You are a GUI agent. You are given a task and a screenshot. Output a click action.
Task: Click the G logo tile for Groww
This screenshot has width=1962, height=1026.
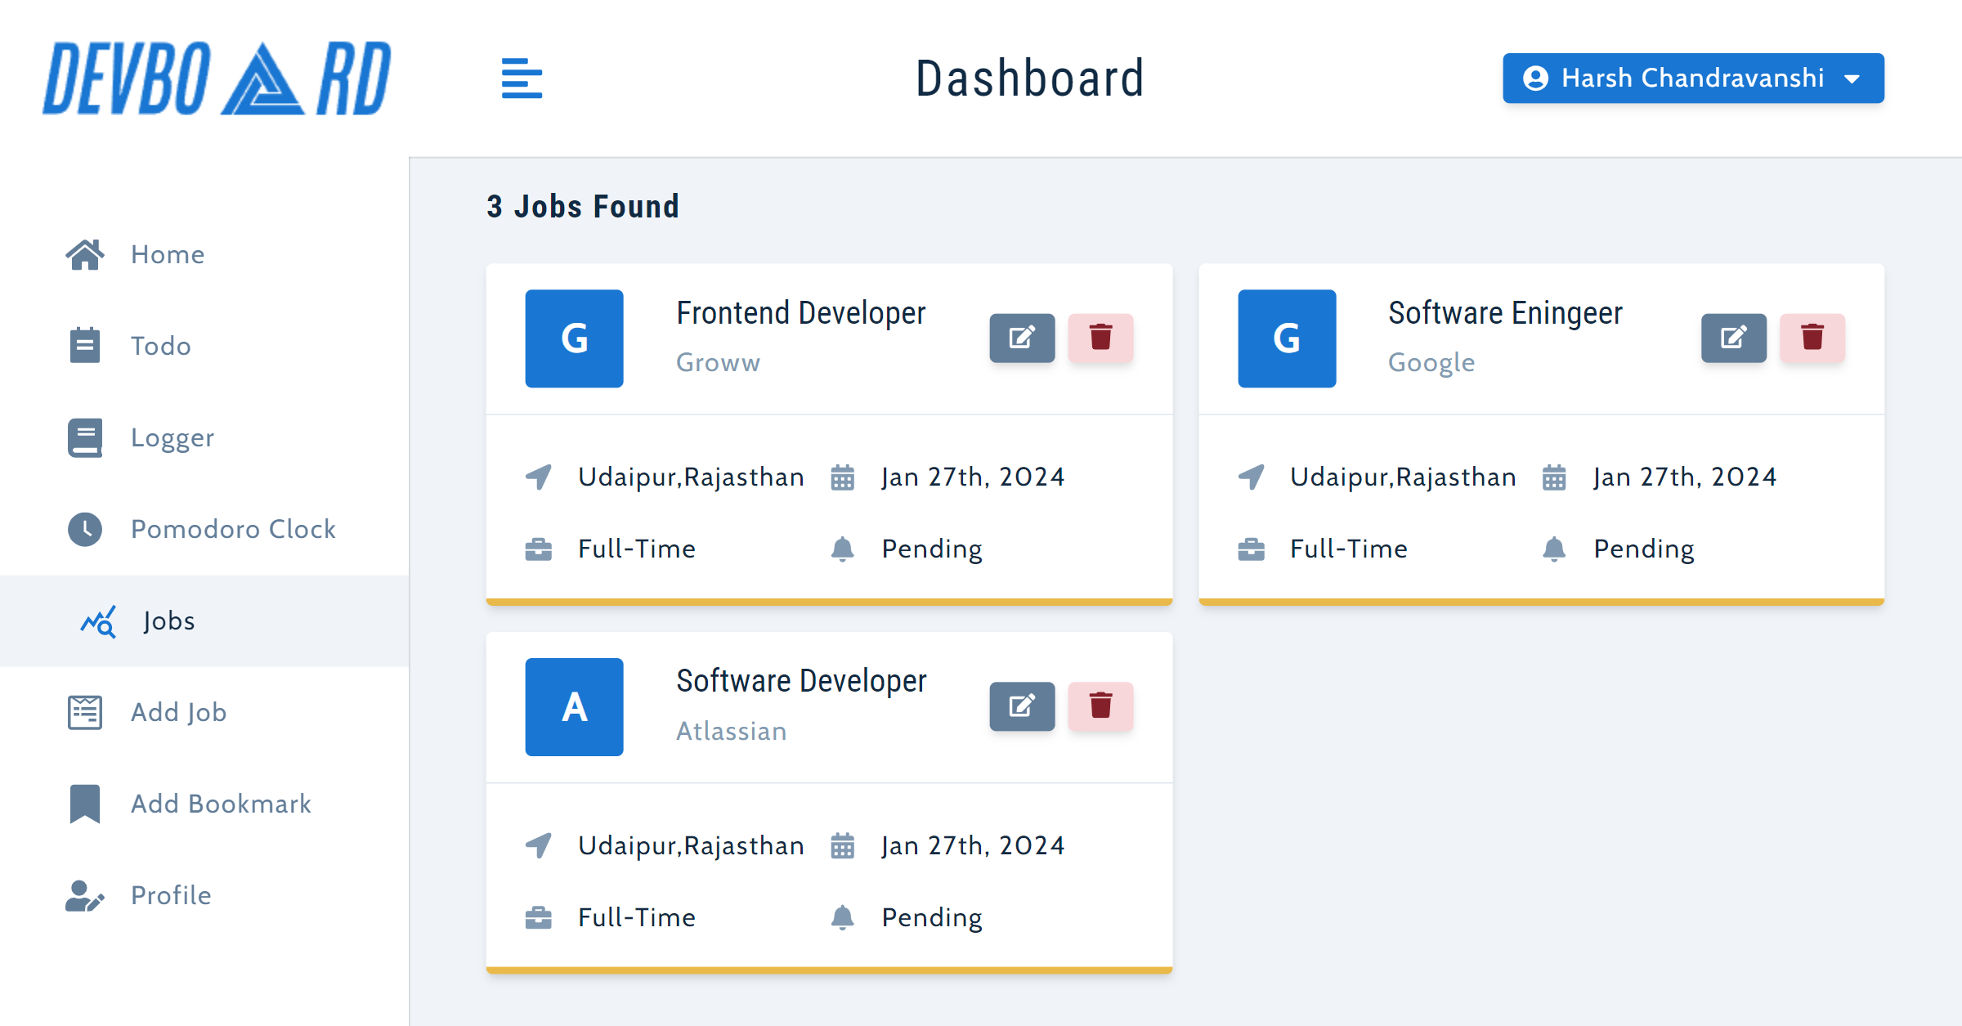[x=574, y=338]
